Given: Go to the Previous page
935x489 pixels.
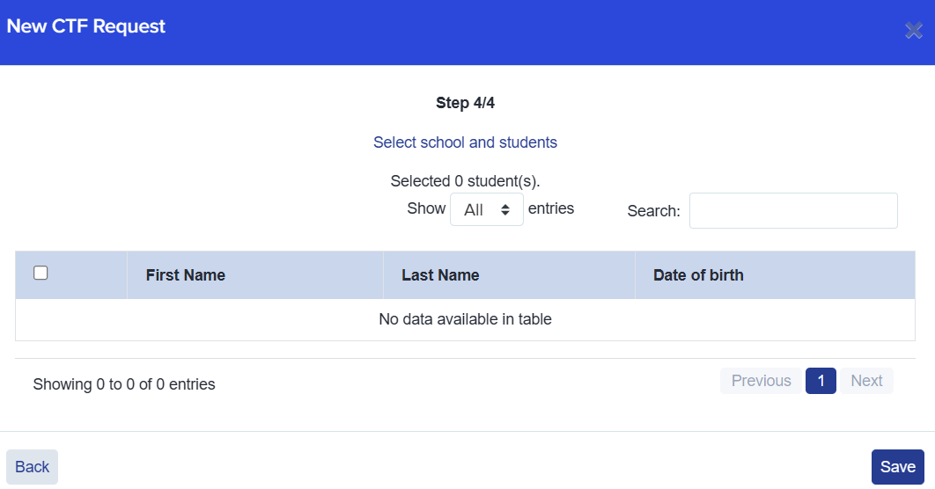Looking at the screenshot, I should [x=761, y=381].
